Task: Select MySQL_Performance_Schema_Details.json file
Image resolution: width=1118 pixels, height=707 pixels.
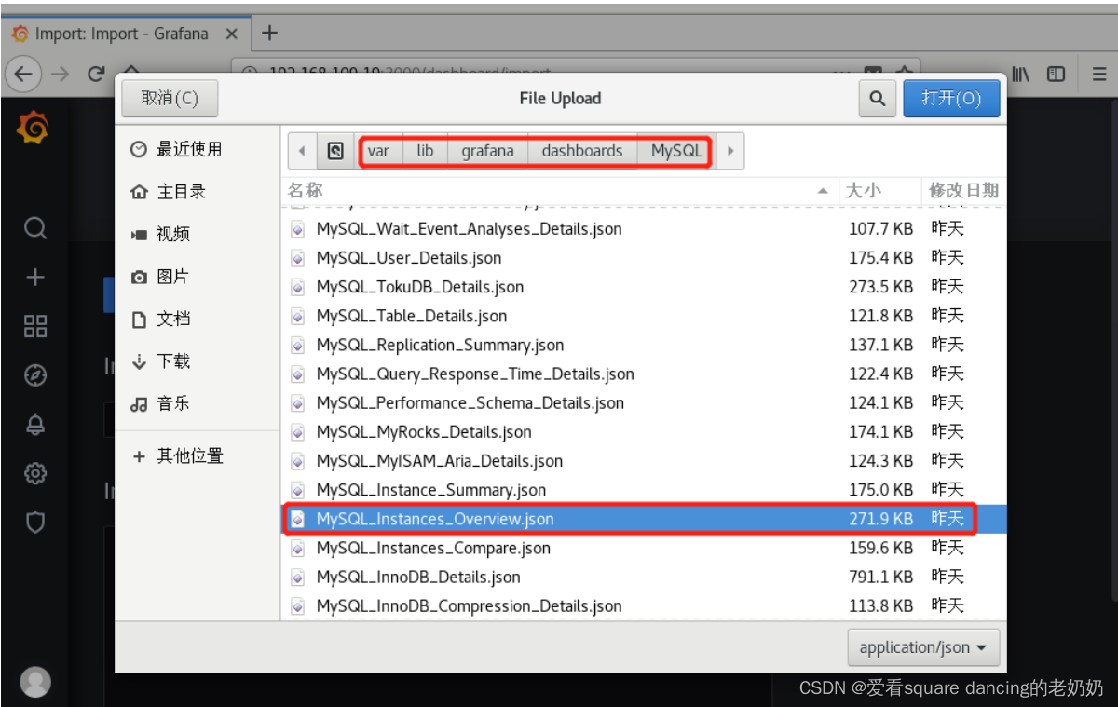Action: click(644, 402)
